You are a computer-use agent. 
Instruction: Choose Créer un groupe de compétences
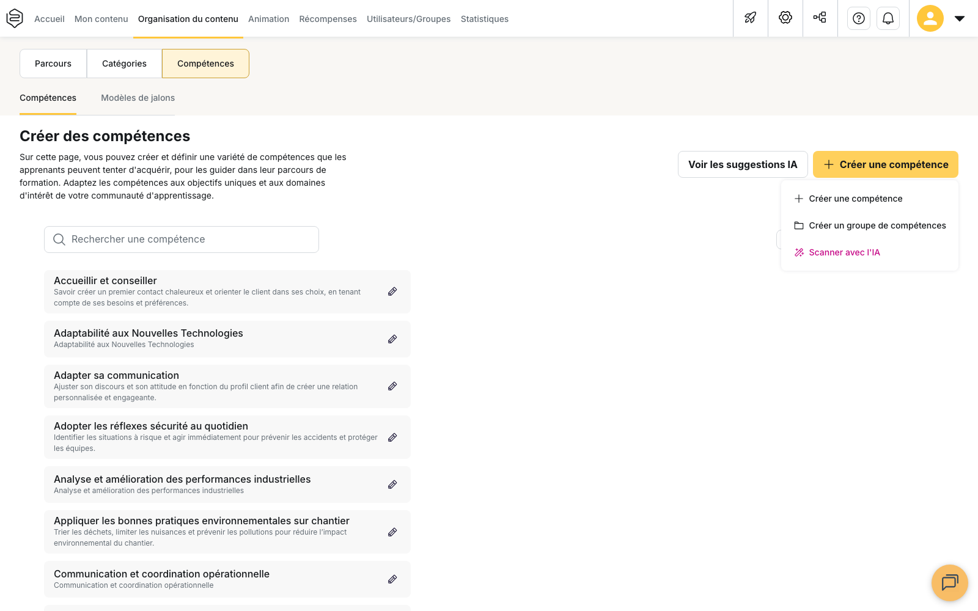point(870,225)
